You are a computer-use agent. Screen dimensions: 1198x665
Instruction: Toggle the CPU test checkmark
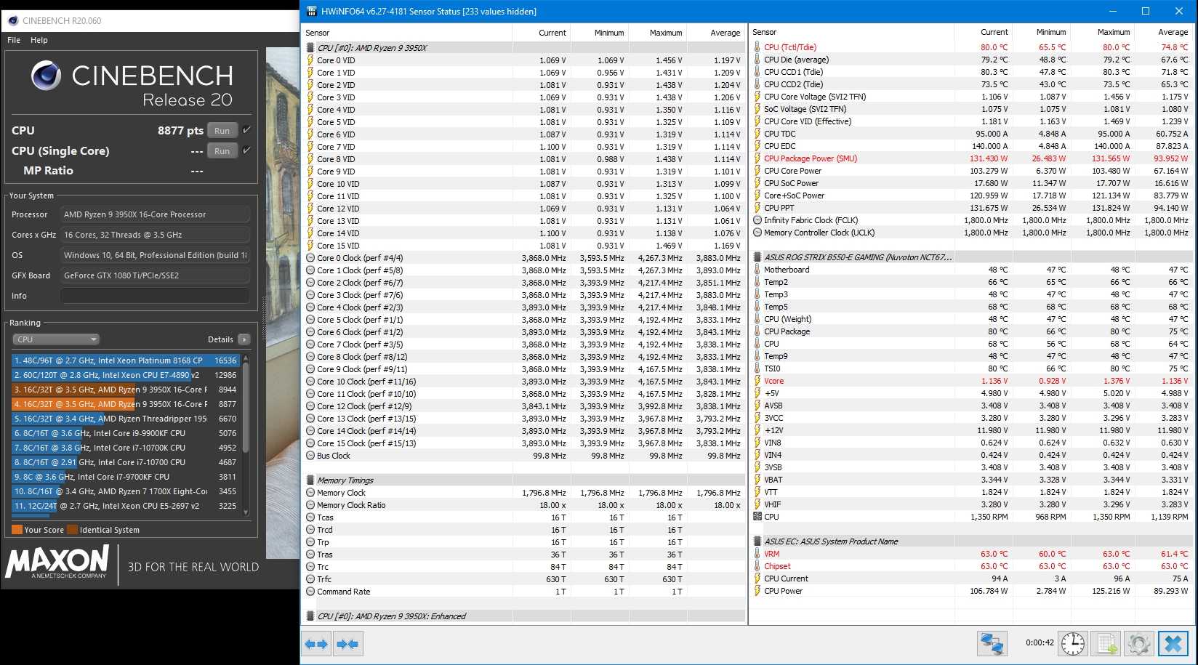247,130
